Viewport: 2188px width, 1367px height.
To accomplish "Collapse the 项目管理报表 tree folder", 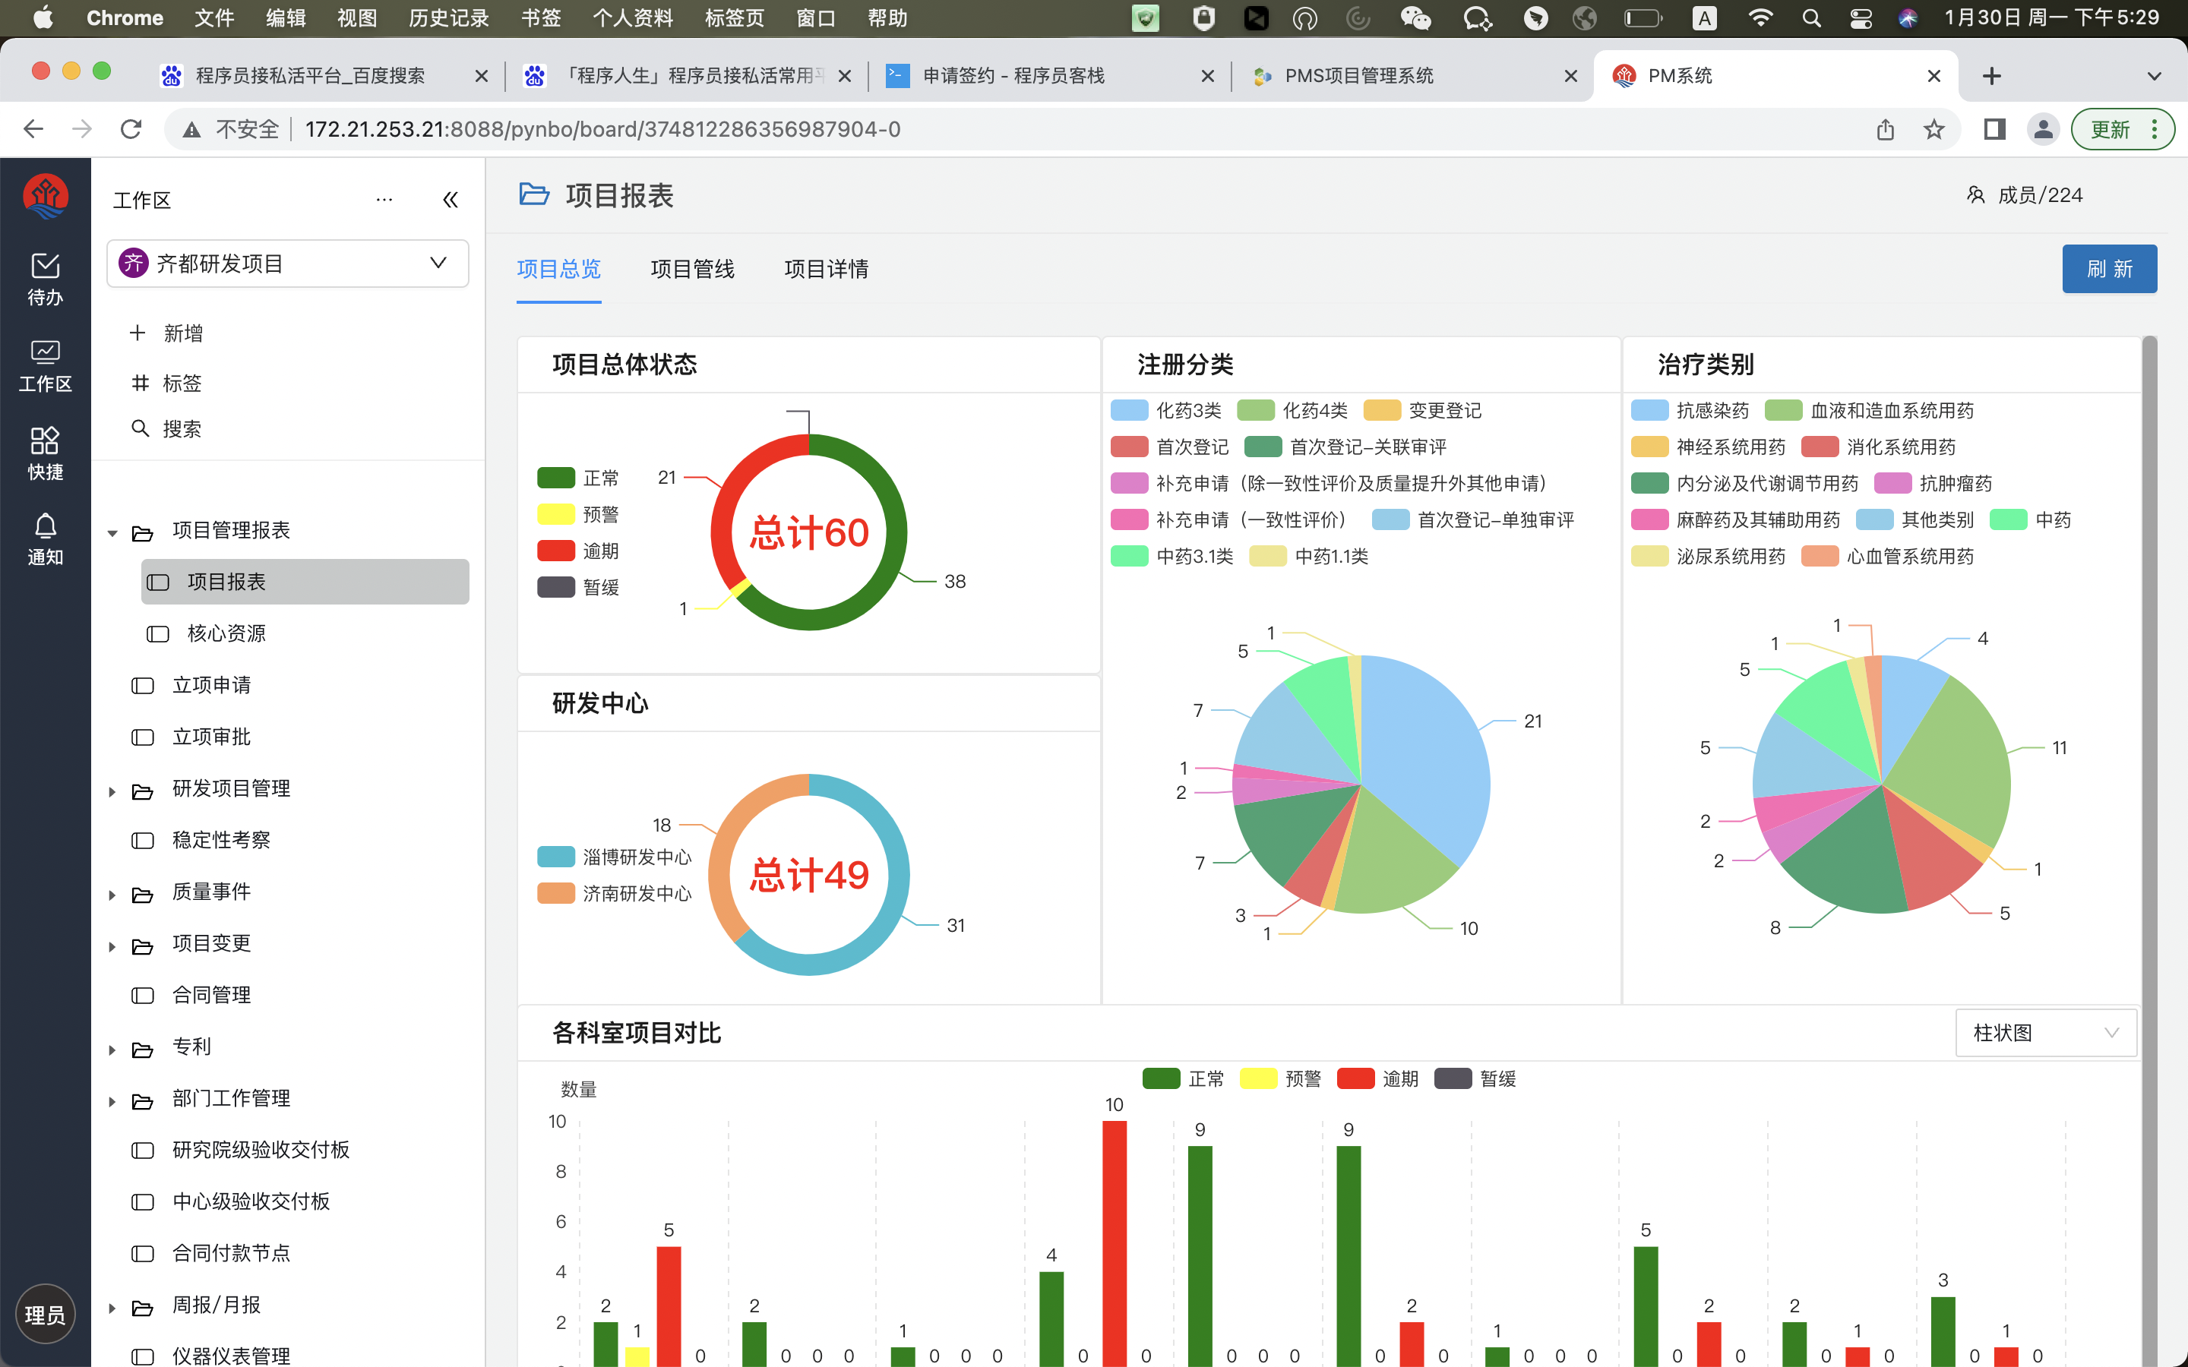I will (112, 533).
